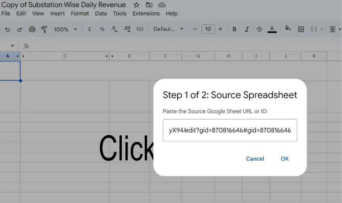The height and width of the screenshot is (203, 342).
Task: Click the Merge cells icon
Action: (x=314, y=29)
